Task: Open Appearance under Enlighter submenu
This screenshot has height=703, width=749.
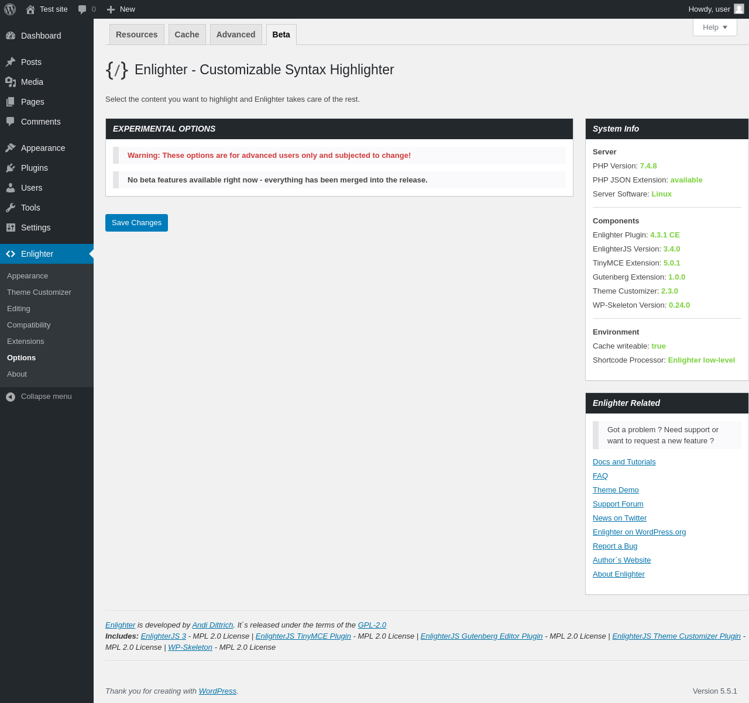Action: coord(28,276)
